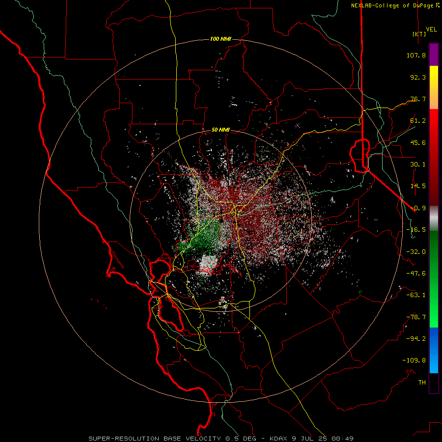
Task: Click the 9 JUL 25 00:49 timestamp
Action: point(323,439)
